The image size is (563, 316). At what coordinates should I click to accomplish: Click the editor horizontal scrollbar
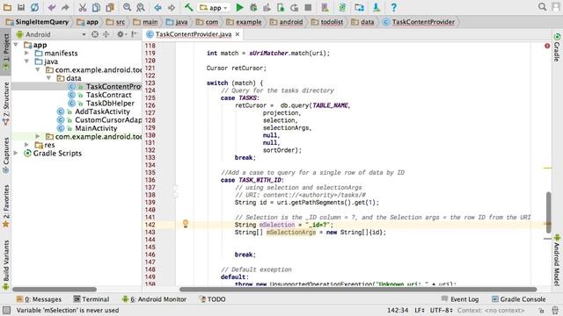(x=358, y=289)
